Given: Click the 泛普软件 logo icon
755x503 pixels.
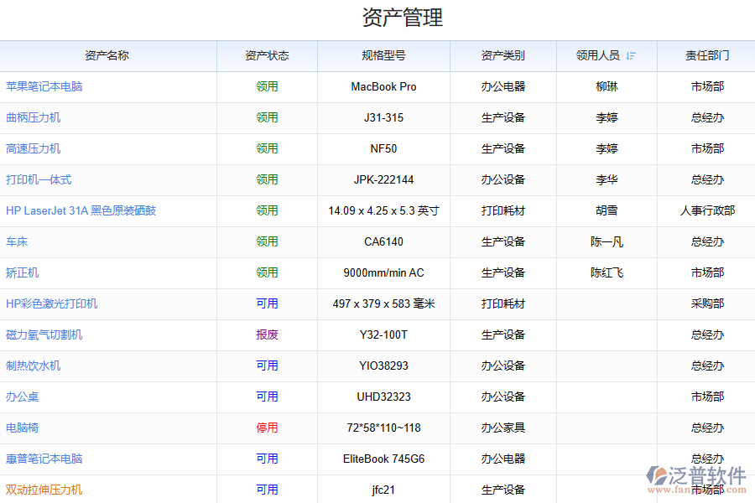Looking at the screenshot, I should coord(656,474).
